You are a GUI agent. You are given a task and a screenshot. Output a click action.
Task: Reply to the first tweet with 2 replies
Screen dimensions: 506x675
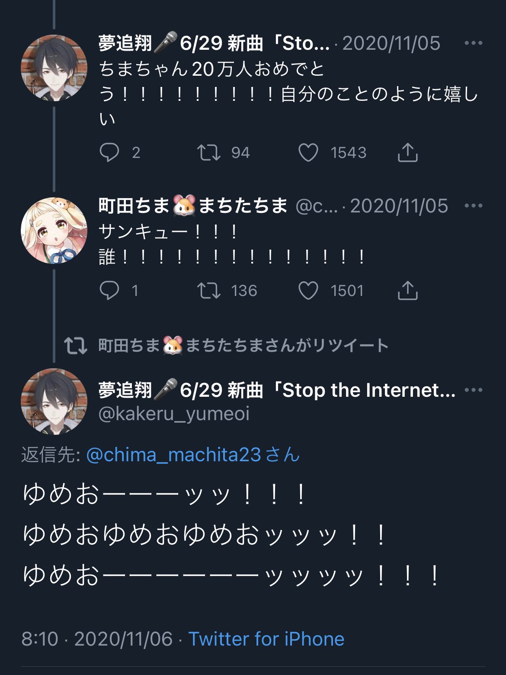(x=109, y=153)
